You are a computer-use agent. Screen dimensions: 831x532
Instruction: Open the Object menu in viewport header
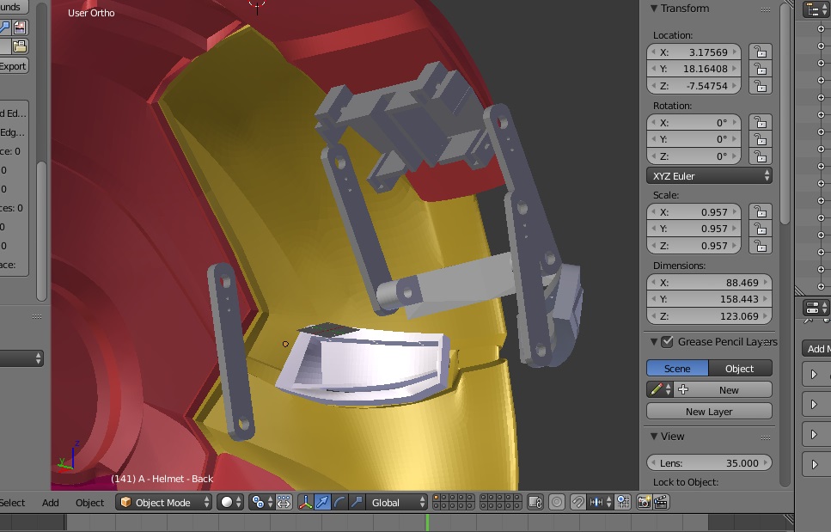89,503
